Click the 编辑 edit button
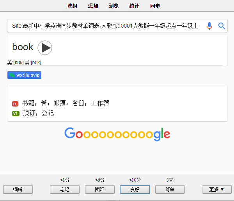This screenshot has height=201, width=234. tap(18, 189)
